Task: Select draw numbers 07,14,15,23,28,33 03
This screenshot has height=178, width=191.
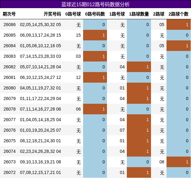Action: [40, 56]
